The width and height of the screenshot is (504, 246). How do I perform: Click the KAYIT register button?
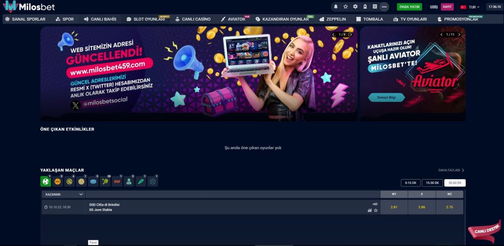click(x=447, y=7)
